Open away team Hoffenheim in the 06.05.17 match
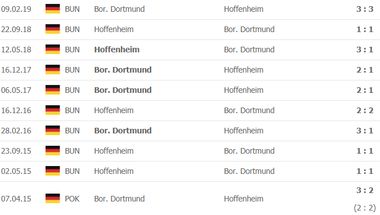Viewport: 380px width, 215px height. point(243,90)
